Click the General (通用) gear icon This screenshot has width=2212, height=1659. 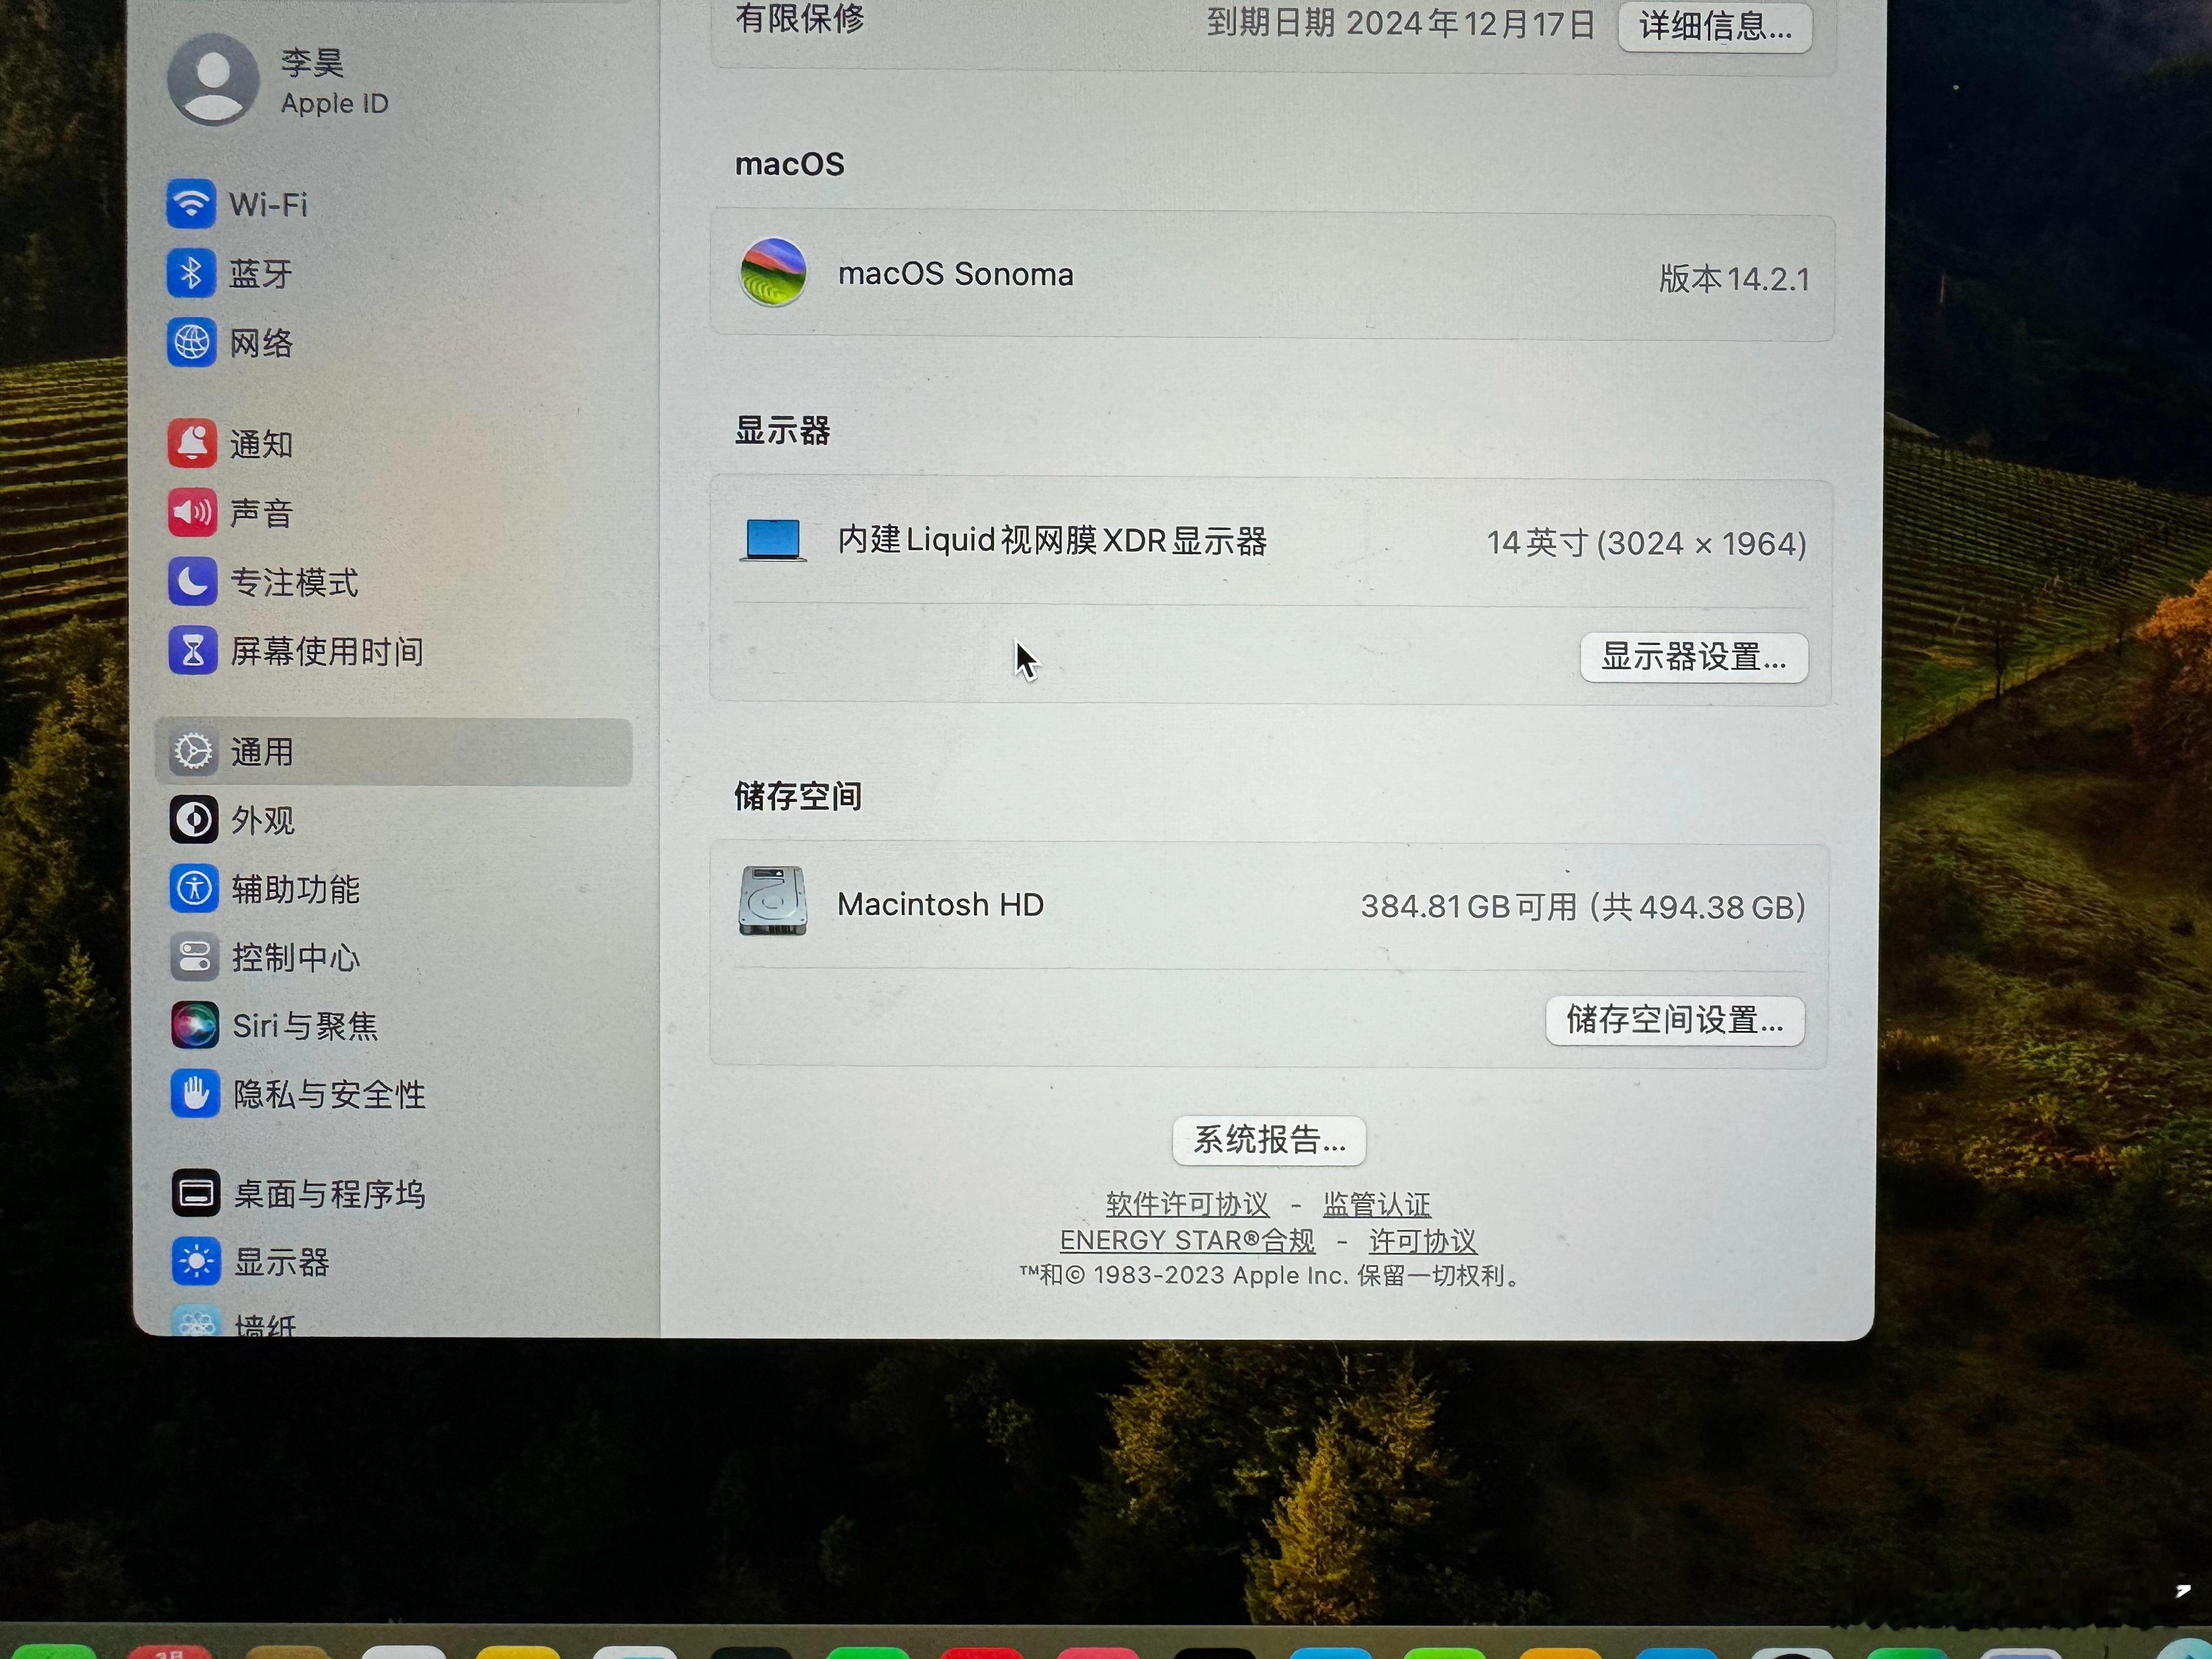coord(193,752)
